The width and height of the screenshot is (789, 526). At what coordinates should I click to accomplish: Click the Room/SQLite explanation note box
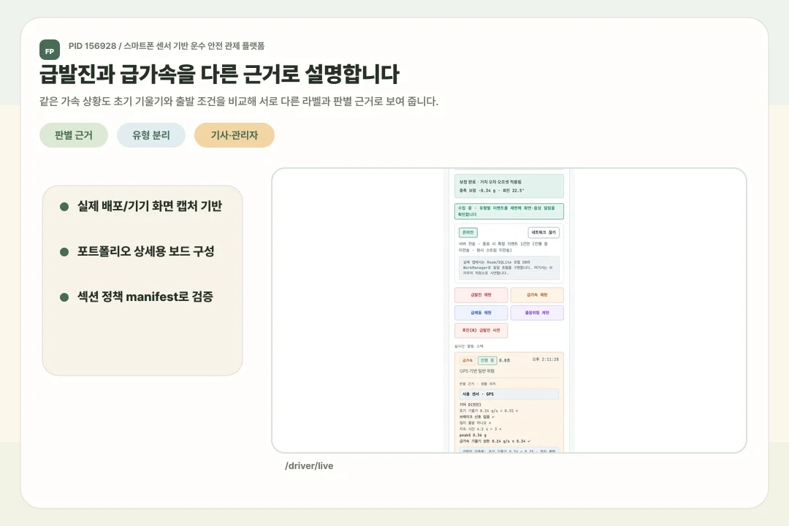[x=508, y=268]
